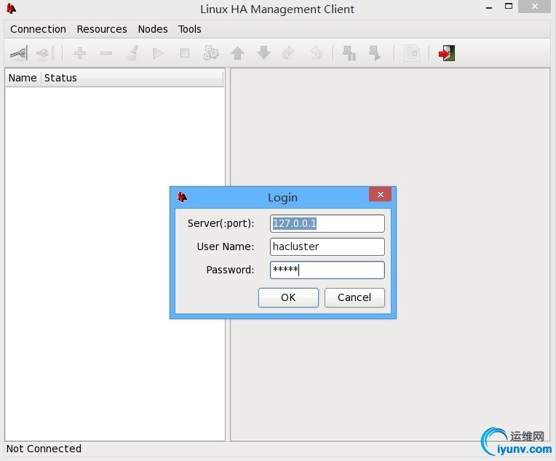Click the Login dialog title bar logo
Screen dimensions: 556x461
click(182, 196)
